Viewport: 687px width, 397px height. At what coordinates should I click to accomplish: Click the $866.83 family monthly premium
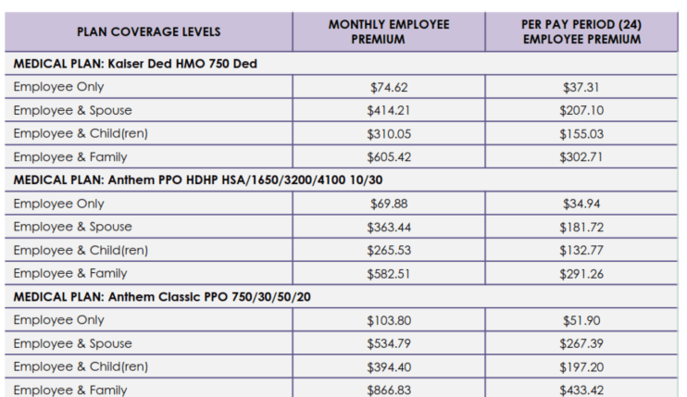(x=388, y=390)
